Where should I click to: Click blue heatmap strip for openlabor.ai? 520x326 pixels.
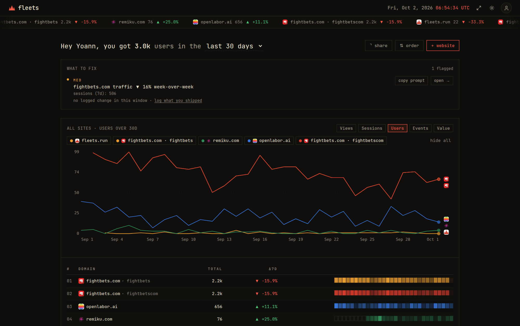(394, 306)
